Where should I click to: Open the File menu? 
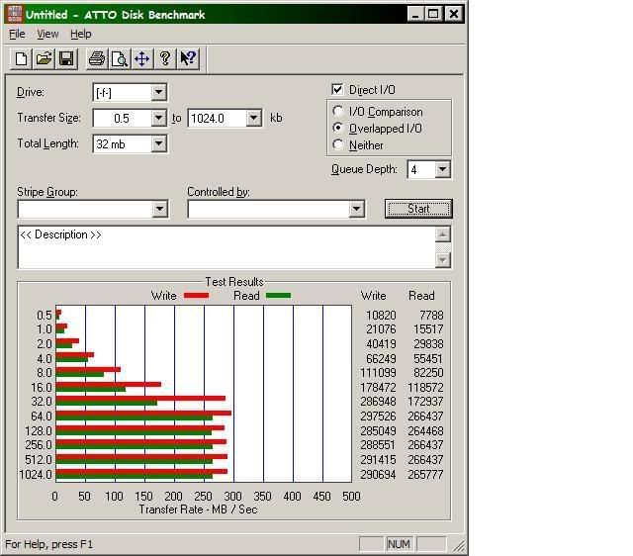(17, 34)
